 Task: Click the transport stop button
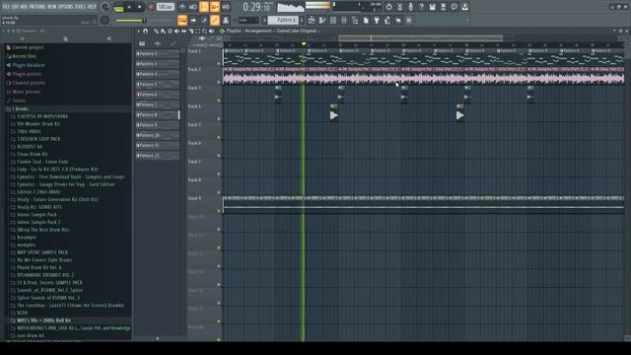(140, 7)
